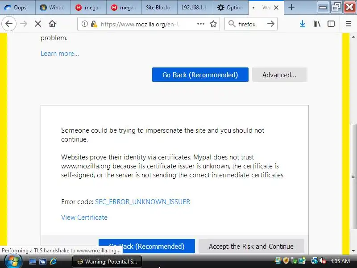The image size is (357, 268).
Task: Open the Library icon
Action: (x=317, y=24)
